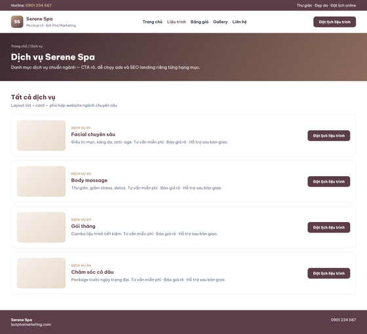Book Facial chuyên sâu via its button

(328, 136)
